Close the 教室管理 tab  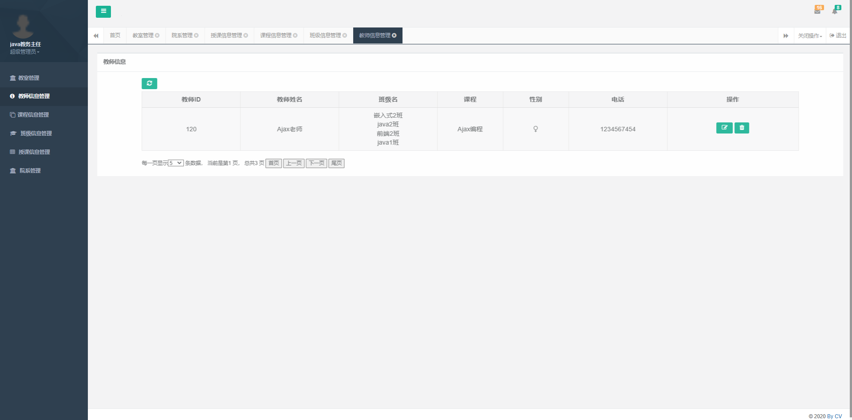tap(157, 35)
